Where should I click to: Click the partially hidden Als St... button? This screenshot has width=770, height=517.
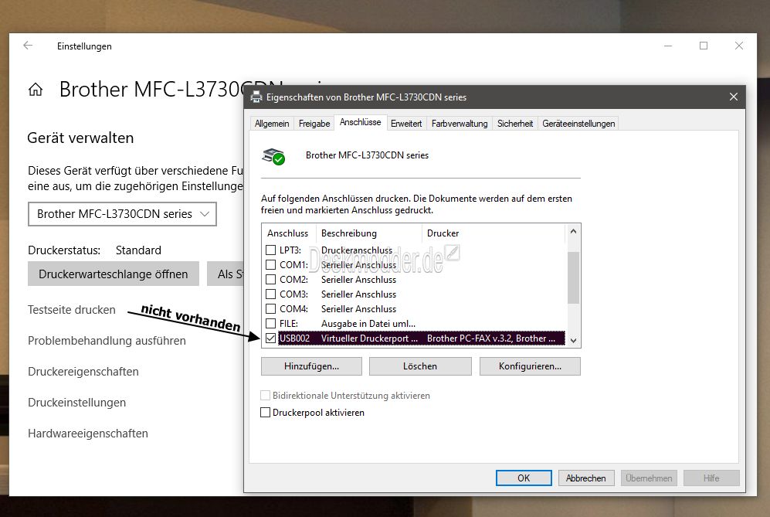pyautogui.click(x=226, y=274)
